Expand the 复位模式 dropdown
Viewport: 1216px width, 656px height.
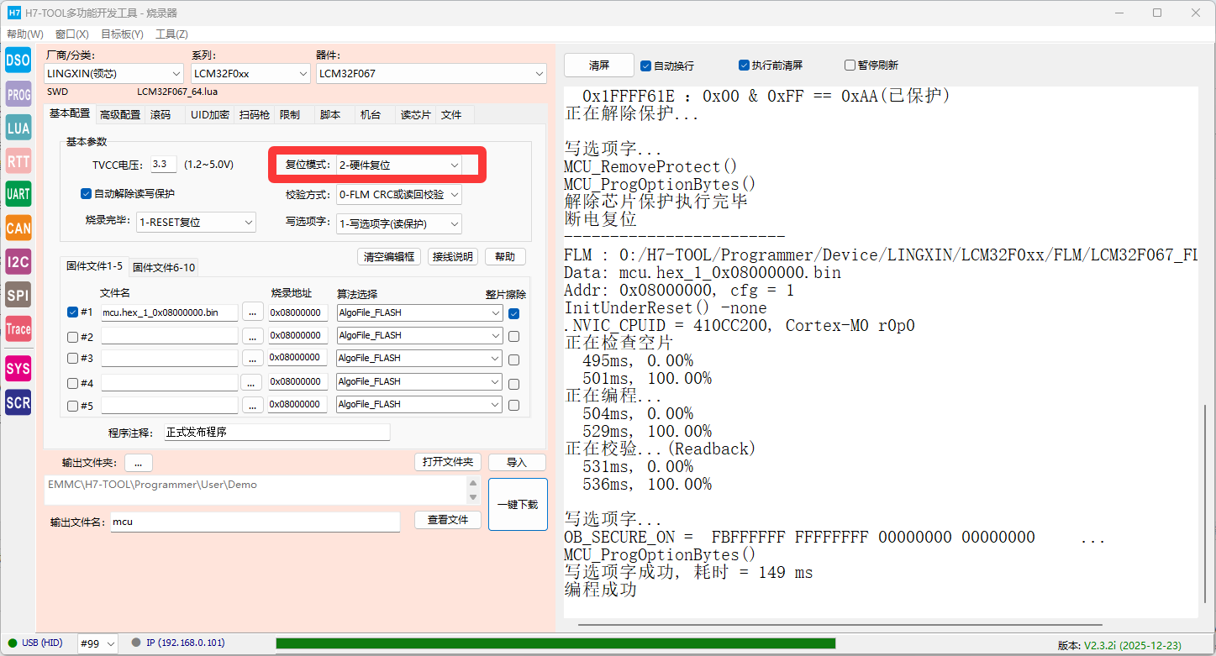[x=398, y=165]
